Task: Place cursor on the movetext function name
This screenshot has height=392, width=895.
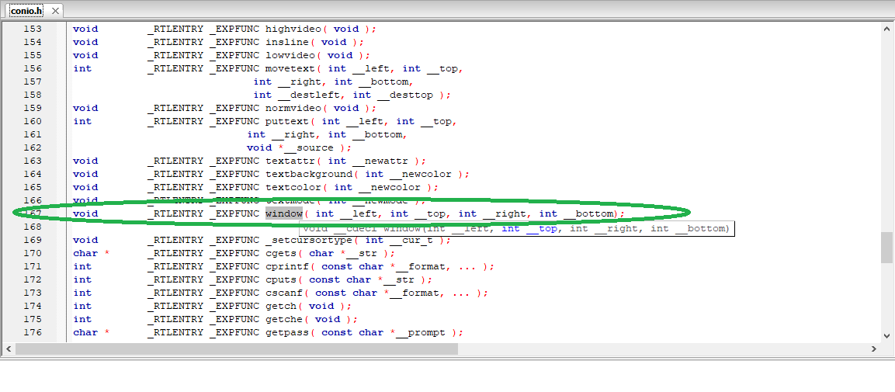Action: tap(290, 68)
